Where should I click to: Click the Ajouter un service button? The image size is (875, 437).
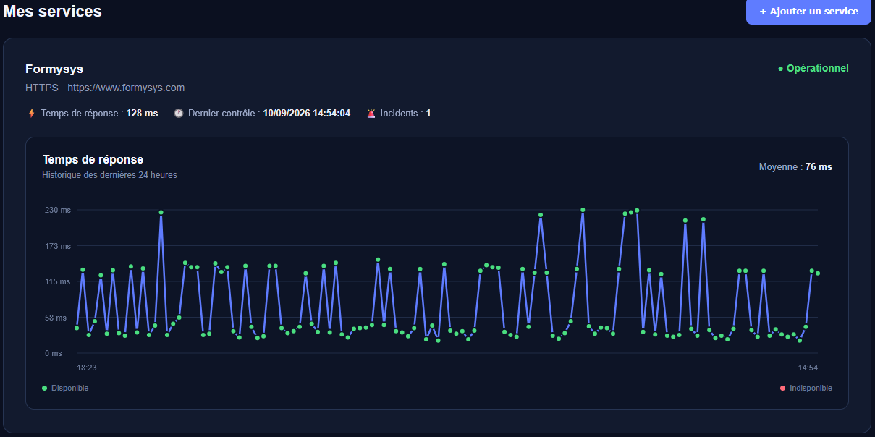808,12
